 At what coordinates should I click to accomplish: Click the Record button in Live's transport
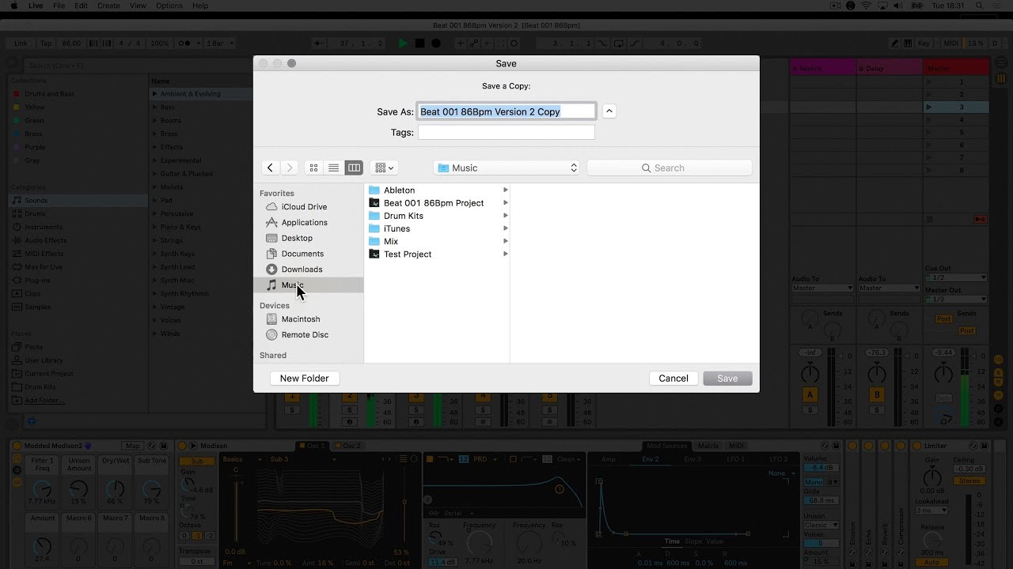(436, 43)
